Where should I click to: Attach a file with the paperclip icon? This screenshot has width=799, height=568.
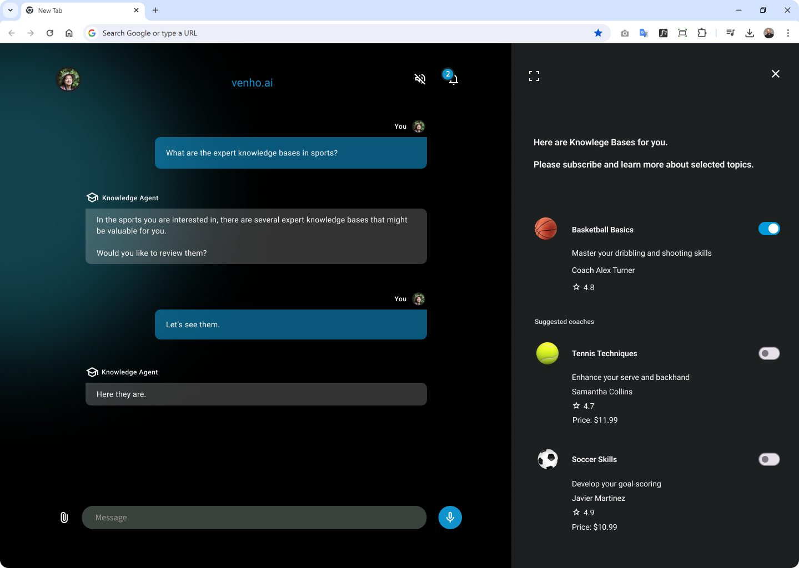click(x=64, y=518)
